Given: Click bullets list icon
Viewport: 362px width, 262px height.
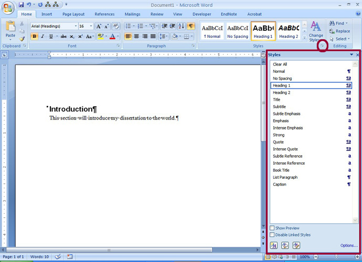Looking at the screenshot, I should (128, 26).
